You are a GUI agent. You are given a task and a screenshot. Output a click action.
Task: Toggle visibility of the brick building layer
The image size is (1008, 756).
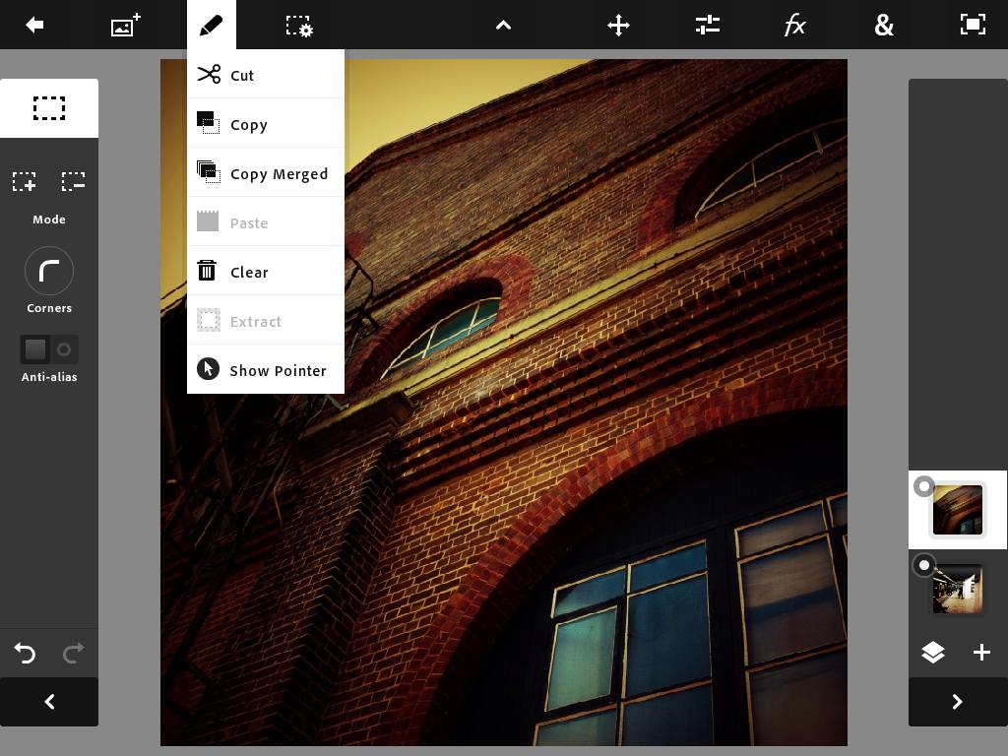[x=923, y=486]
